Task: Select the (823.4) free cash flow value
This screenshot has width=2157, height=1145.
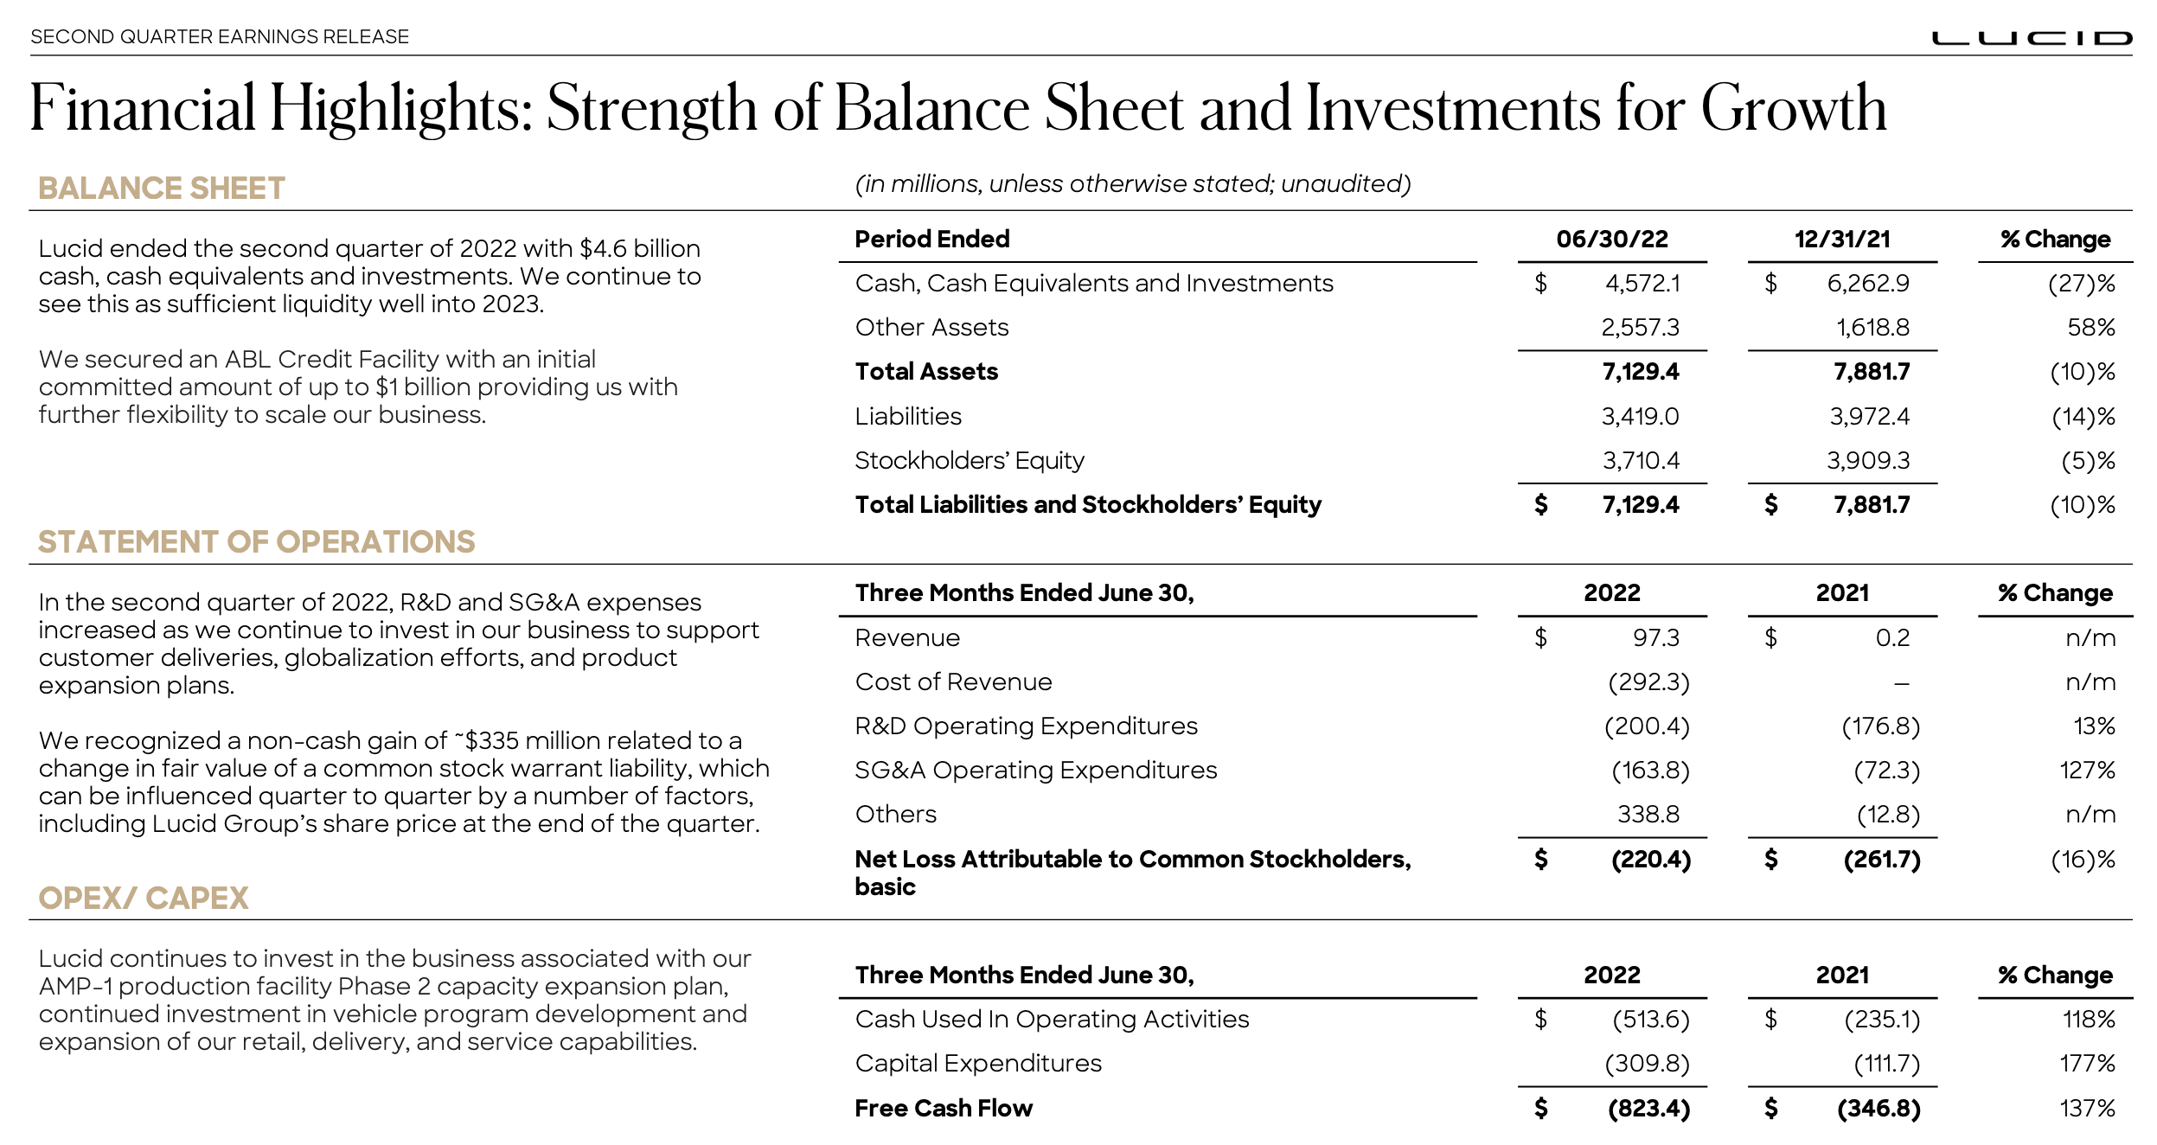Action: [x=1648, y=1108]
